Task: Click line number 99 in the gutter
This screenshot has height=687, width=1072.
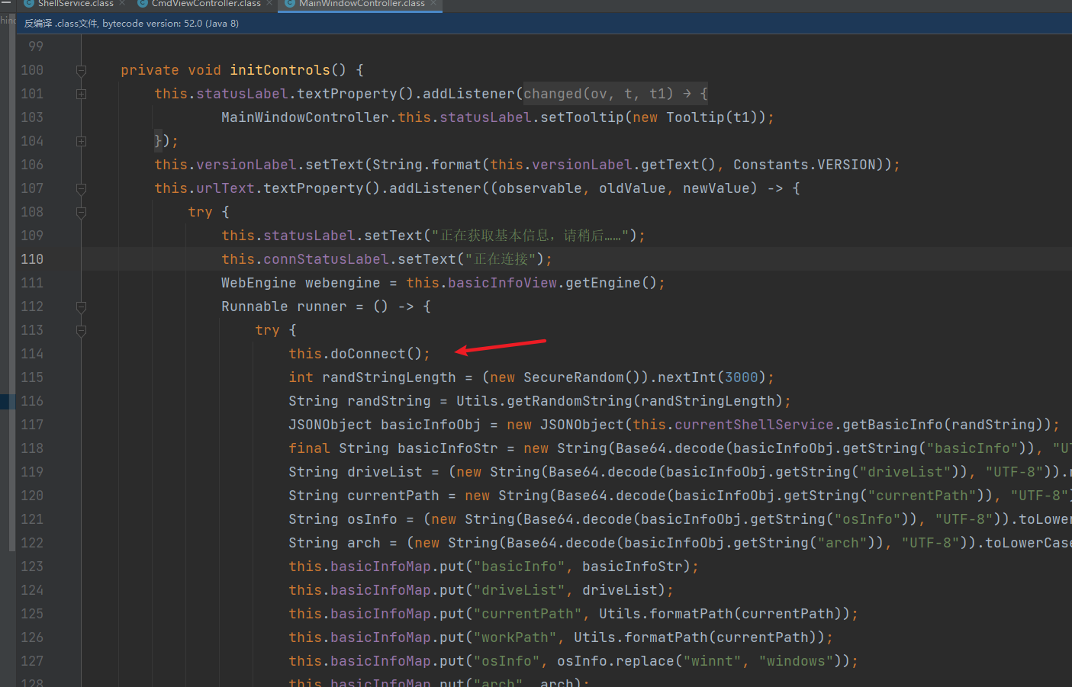Action: pyautogui.click(x=36, y=47)
